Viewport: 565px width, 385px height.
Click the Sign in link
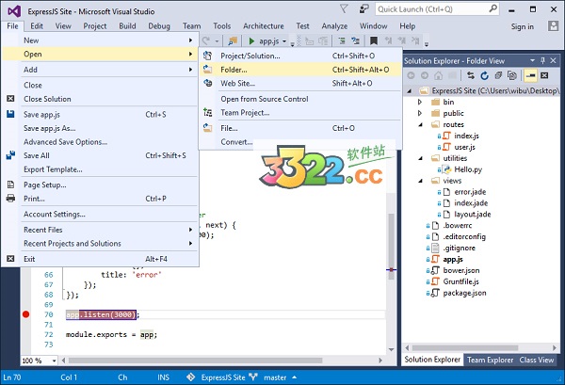(x=522, y=26)
